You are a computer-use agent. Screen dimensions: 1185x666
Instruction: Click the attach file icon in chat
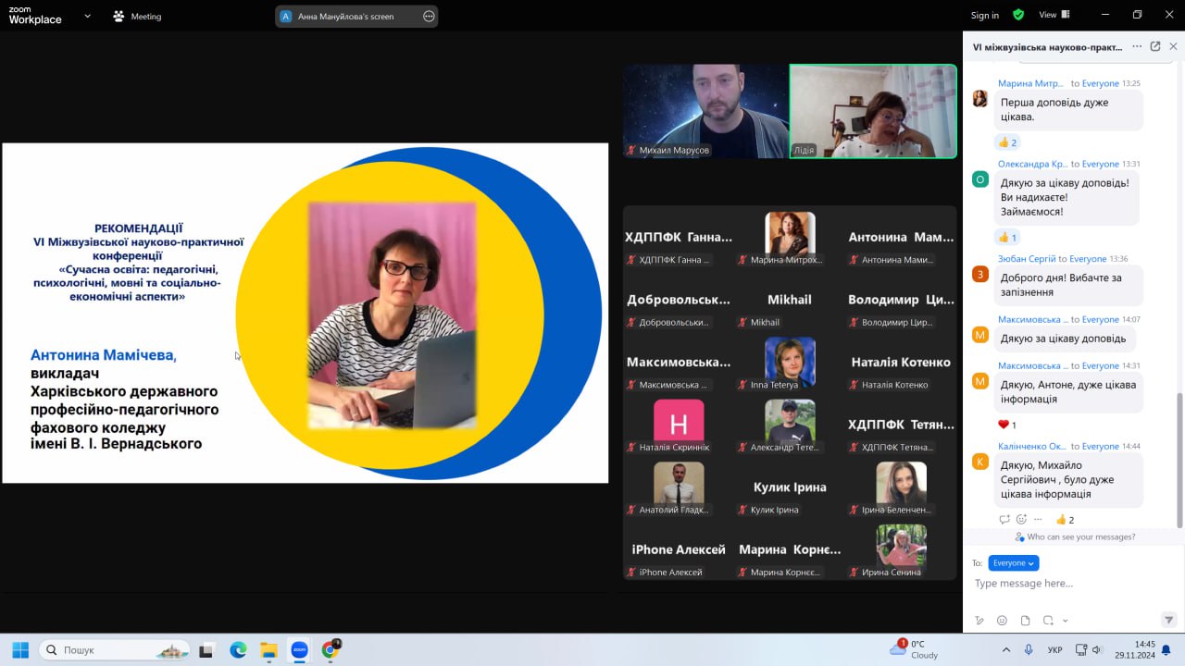[1025, 620]
